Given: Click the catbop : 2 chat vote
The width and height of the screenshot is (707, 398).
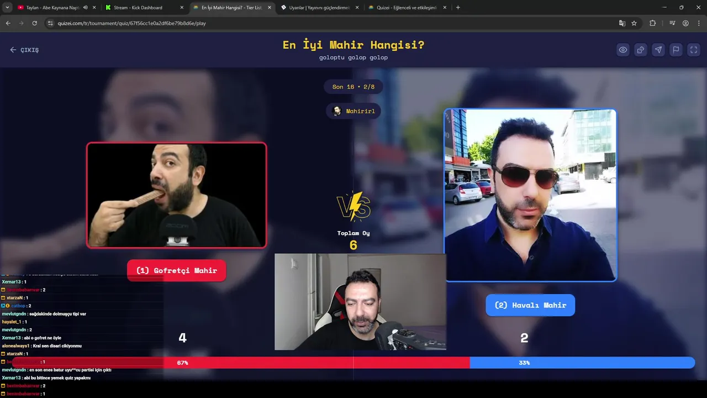Looking at the screenshot, I should coord(17,306).
